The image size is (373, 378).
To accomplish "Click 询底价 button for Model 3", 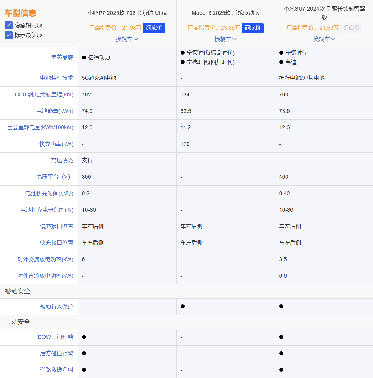I will pyautogui.click(x=253, y=28).
